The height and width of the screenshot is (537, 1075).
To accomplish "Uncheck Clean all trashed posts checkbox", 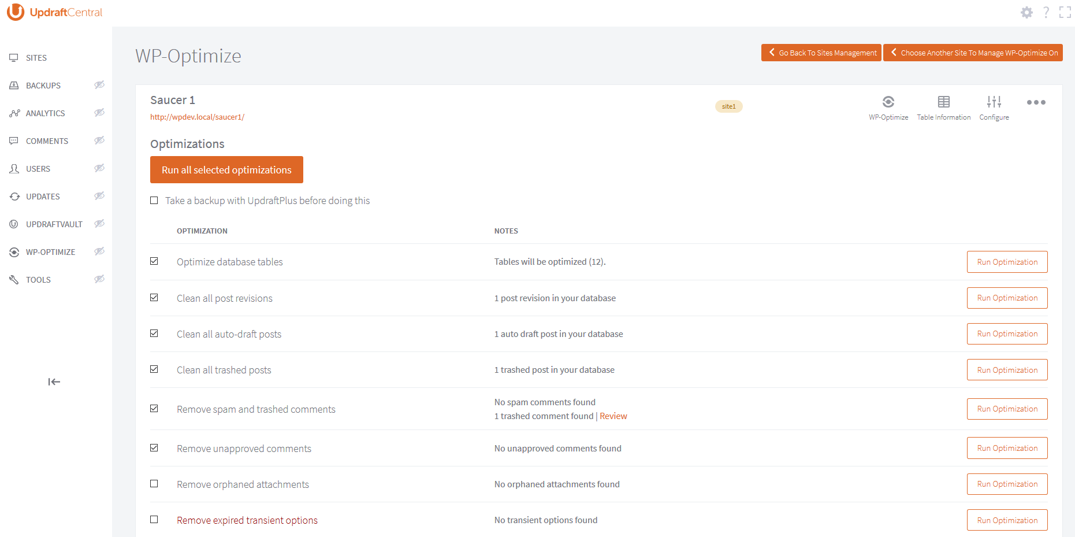I will (x=154, y=369).
